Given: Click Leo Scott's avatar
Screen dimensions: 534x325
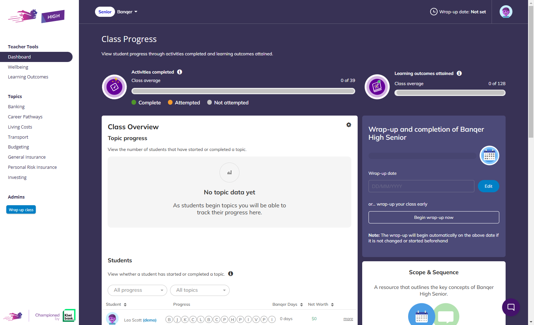Looking at the screenshot, I should [112, 318].
